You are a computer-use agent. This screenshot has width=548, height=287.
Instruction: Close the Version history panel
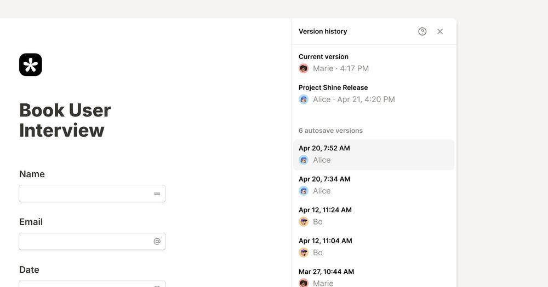(x=440, y=31)
